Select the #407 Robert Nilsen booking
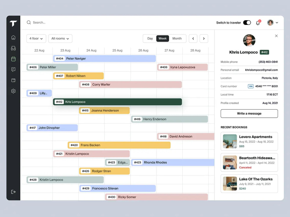The height and width of the screenshot is (217, 290). (78, 76)
